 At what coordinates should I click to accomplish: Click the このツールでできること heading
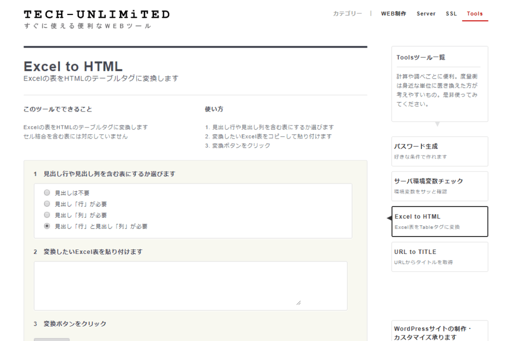58,109
